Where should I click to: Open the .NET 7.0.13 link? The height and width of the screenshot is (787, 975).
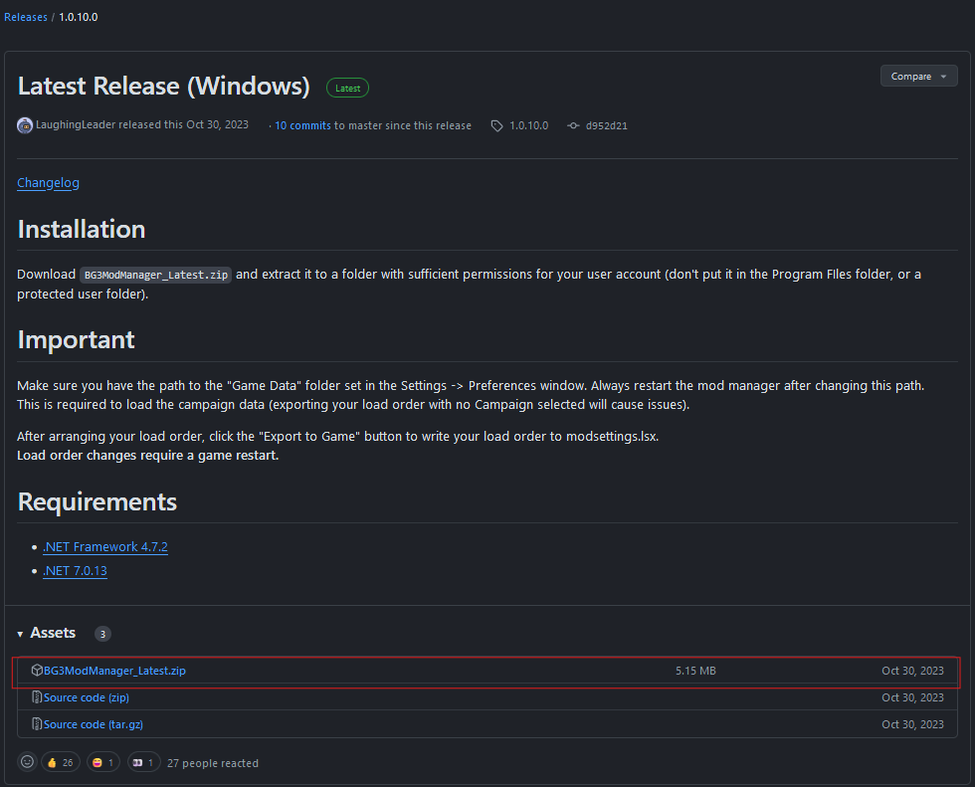[x=75, y=570]
